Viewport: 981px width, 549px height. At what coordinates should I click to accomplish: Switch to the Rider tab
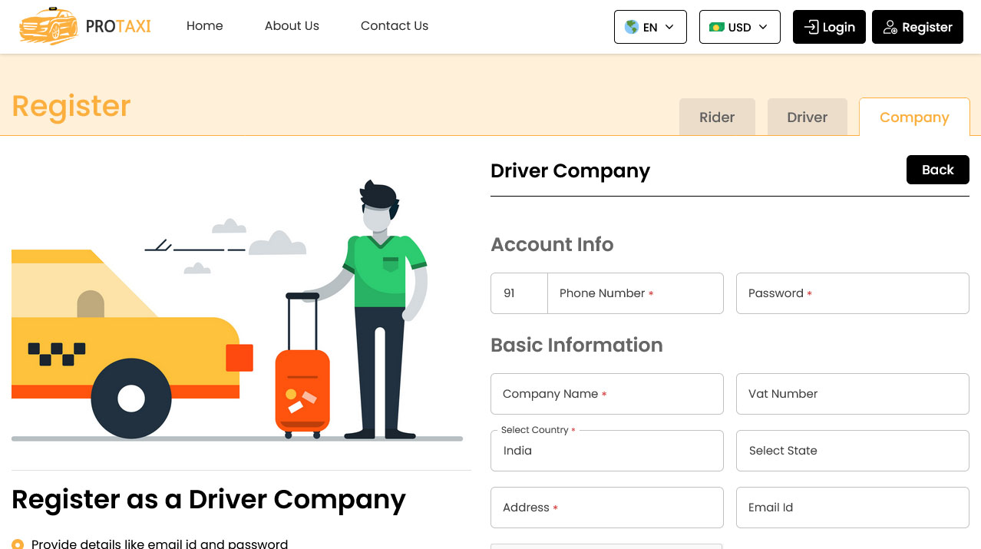coord(717,117)
